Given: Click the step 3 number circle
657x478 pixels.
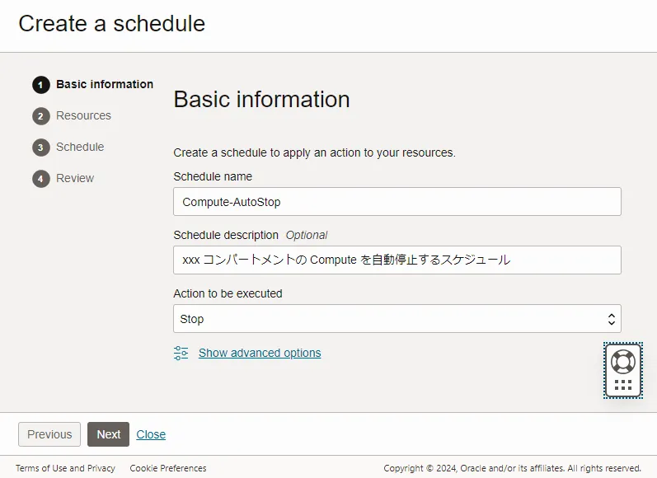Looking at the screenshot, I should click(x=41, y=148).
